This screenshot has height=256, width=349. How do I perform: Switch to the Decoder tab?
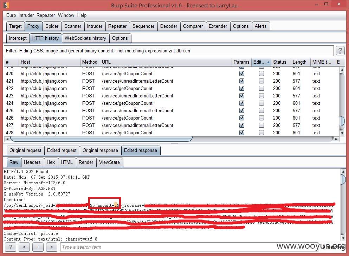169,26
